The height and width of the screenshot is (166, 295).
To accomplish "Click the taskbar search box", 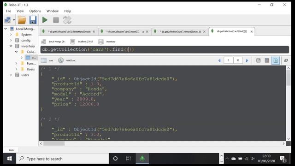I will [x=63, y=159].
